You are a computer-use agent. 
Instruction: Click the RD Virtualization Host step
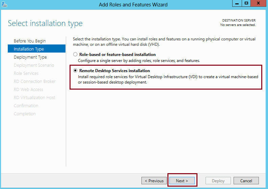[x=34, y=98]
